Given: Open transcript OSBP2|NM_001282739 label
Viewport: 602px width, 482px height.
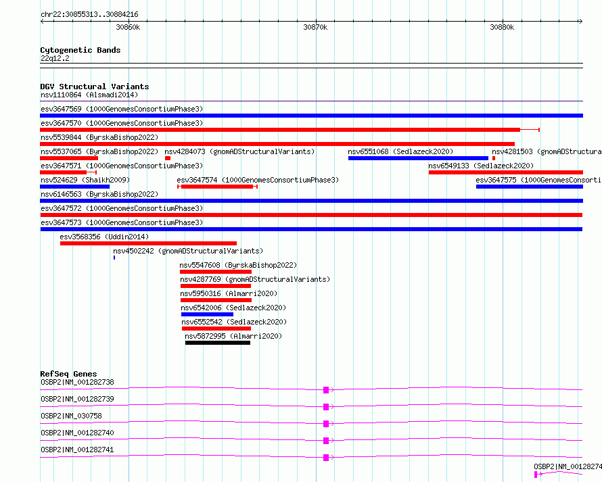Looking at the screenshot, I should pos(78,399).
